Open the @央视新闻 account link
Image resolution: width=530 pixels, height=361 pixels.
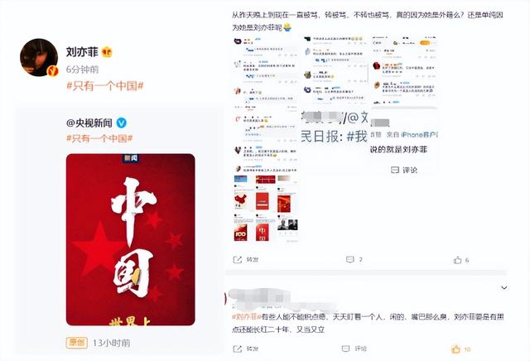point(89,123)
